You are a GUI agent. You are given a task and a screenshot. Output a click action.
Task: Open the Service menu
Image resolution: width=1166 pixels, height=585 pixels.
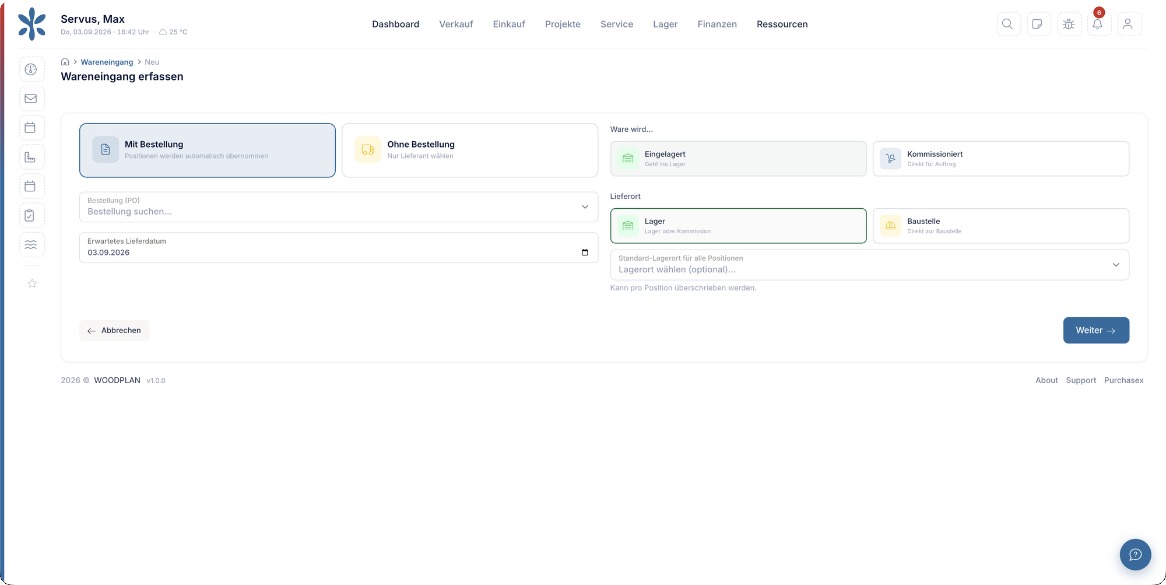[617, 24]
